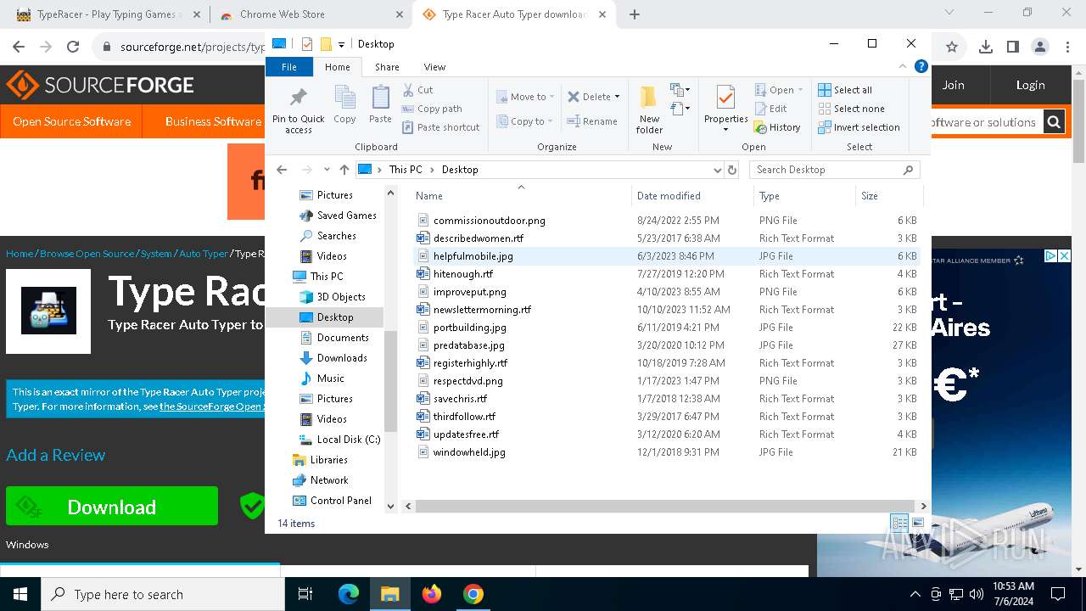Open Copy to dropdown
The width and height of the screenshot is (1086, 611).
coord(526,121)
